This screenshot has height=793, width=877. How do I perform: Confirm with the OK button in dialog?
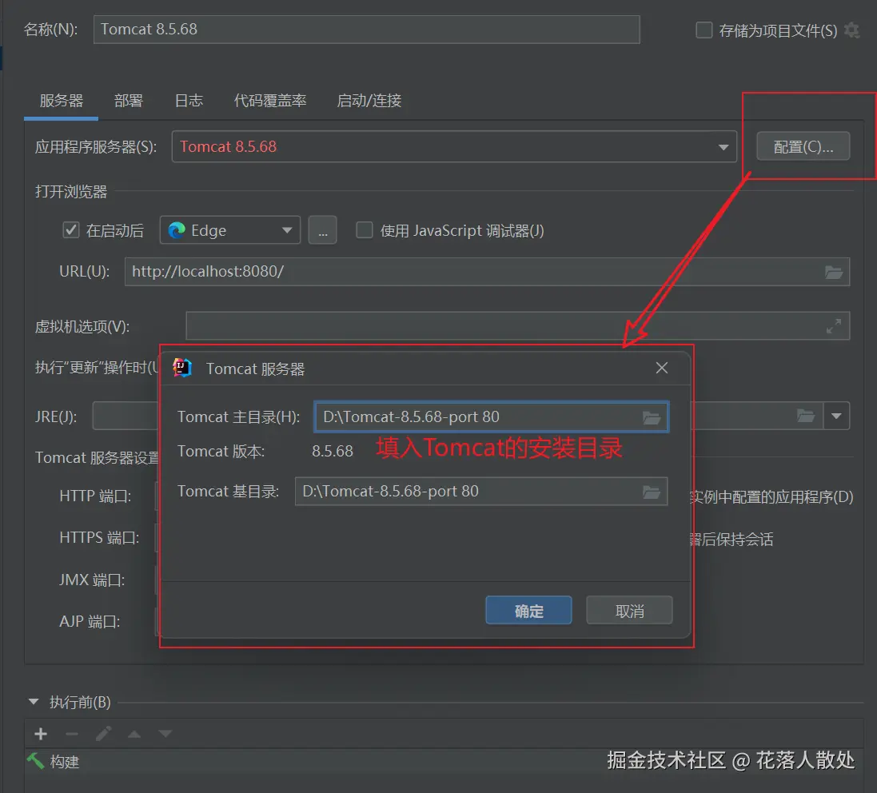tap(528, 610)
